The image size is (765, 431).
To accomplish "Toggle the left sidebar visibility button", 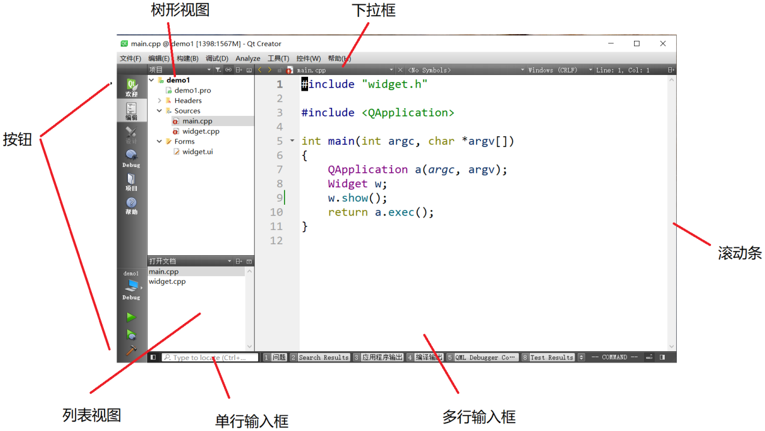I will 153,357.
